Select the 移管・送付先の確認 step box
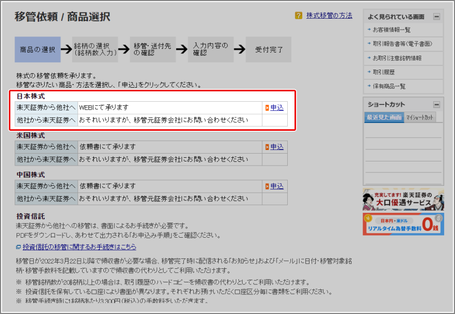 tap(153, 50)
